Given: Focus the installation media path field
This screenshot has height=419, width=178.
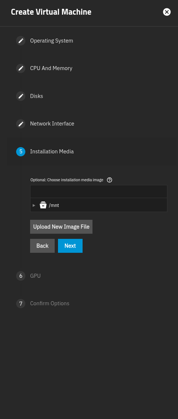Looking at the screenshot, I should tap(99, 191).
